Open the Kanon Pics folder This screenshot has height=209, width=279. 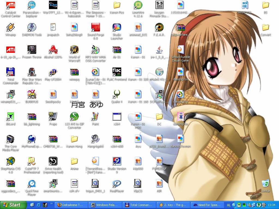pos(117,5)
